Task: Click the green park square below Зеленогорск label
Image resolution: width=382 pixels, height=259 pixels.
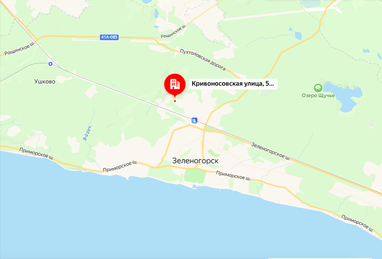Action: point(195,175)
